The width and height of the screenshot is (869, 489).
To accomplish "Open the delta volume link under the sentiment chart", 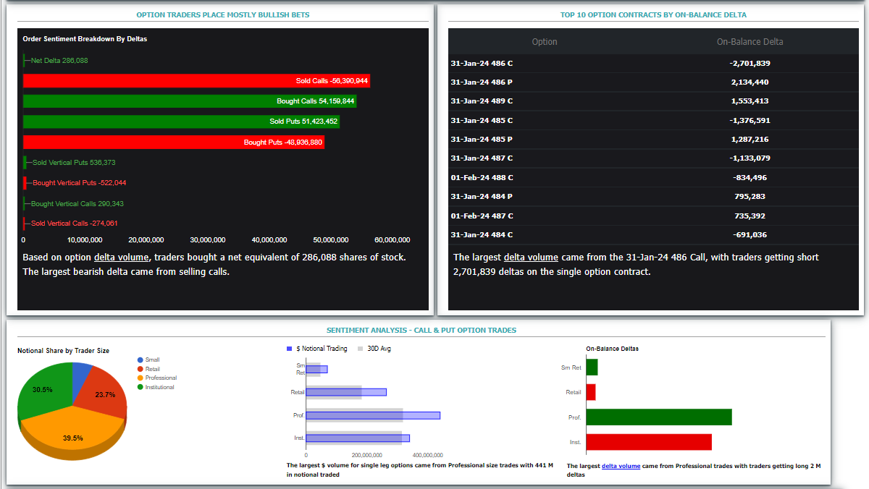I will 122,257.
